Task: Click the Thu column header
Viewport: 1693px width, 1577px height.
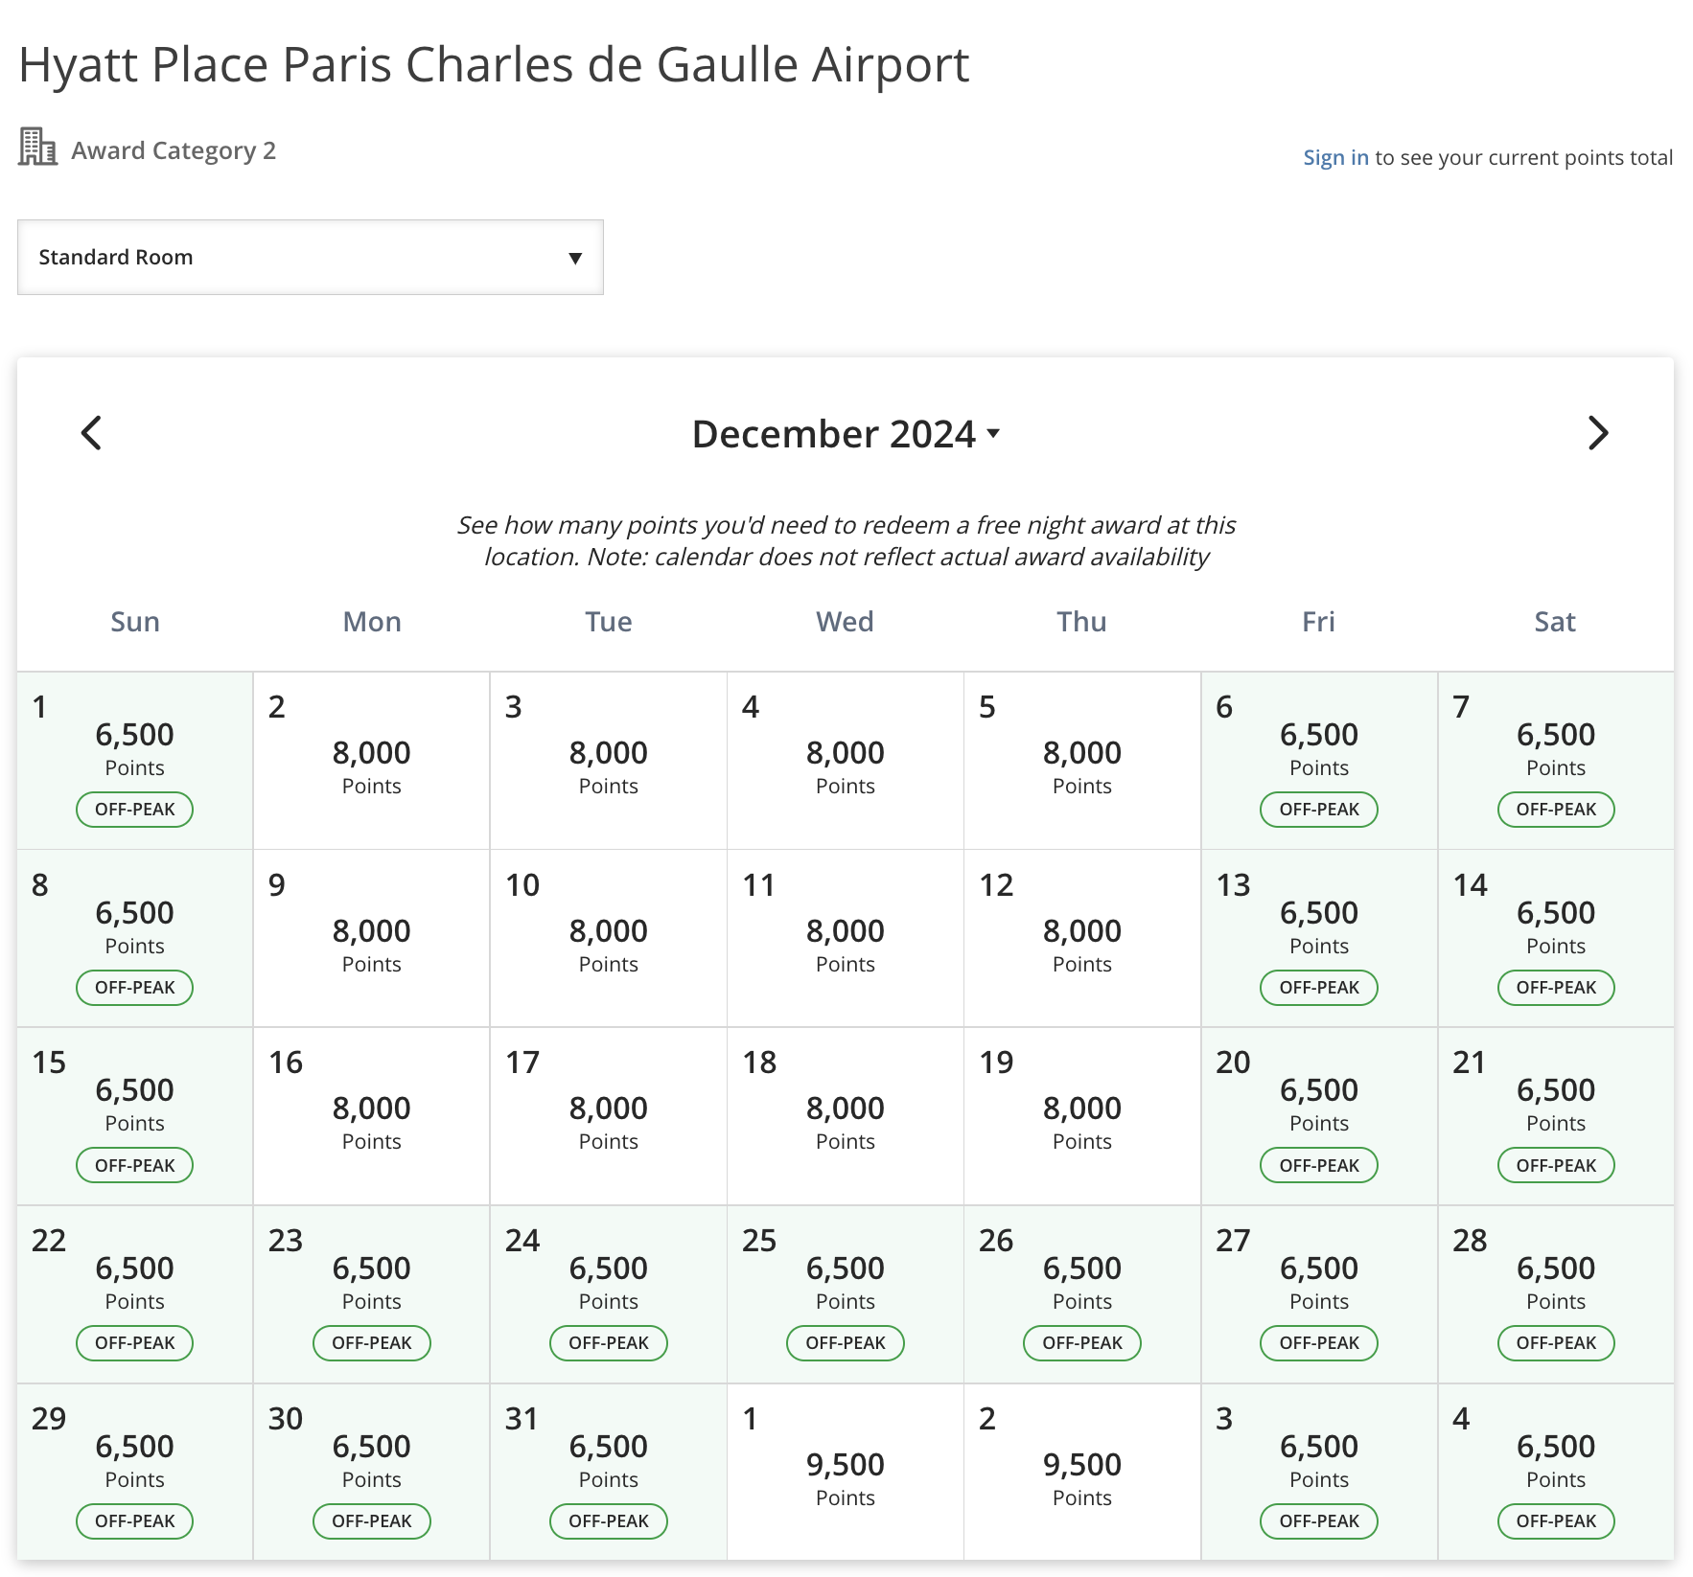Action: point(1082,622)
